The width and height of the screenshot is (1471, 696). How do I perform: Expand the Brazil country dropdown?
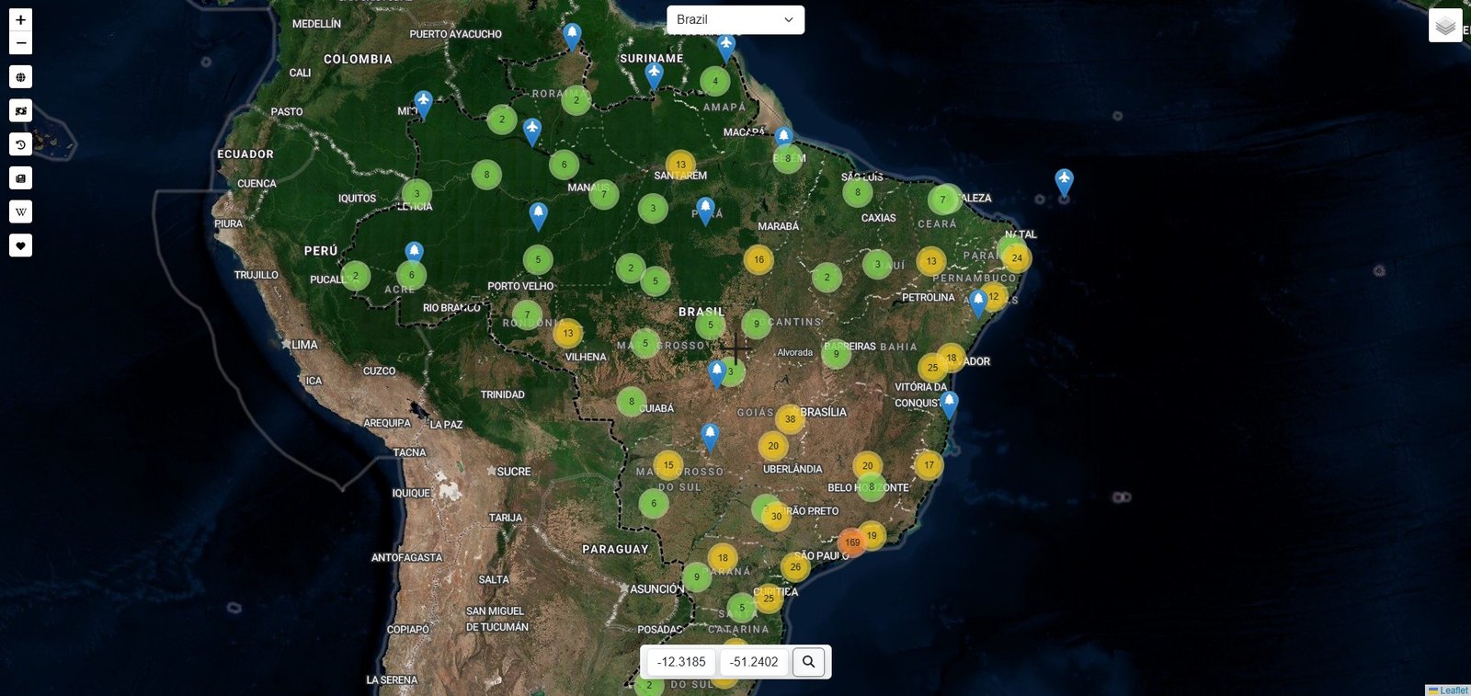(735, 20)
